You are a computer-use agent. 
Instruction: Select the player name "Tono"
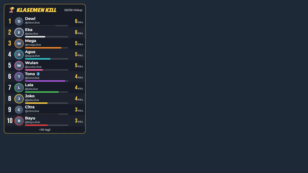pyautogui.click(x=30, y=74)
